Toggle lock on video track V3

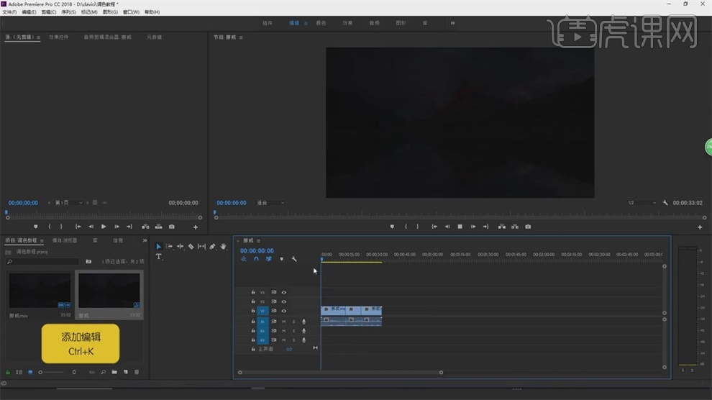(x=253, y=292)
